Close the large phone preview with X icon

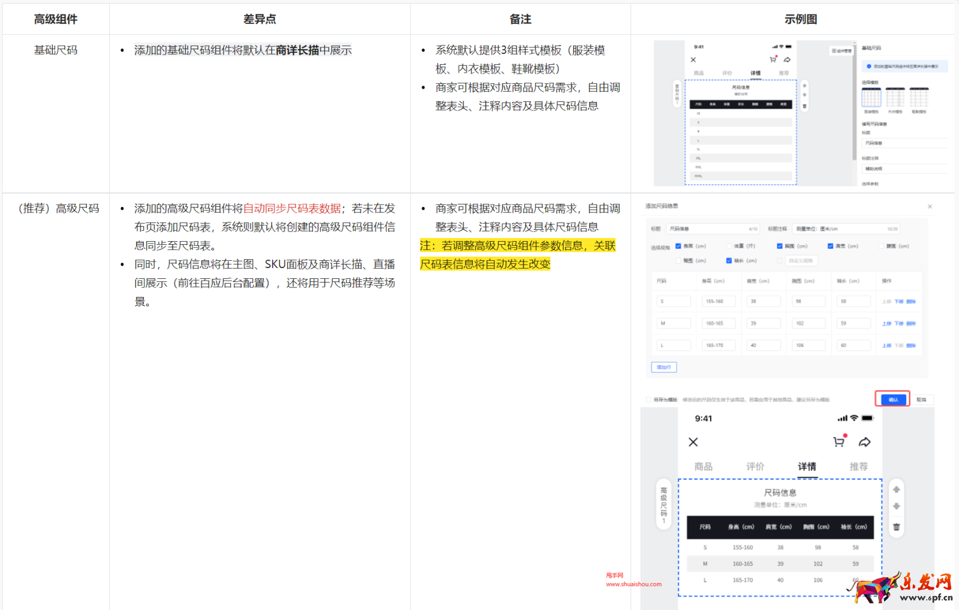pos(693,442)
